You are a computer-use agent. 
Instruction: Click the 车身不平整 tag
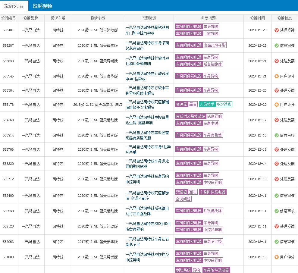(212, 241)
